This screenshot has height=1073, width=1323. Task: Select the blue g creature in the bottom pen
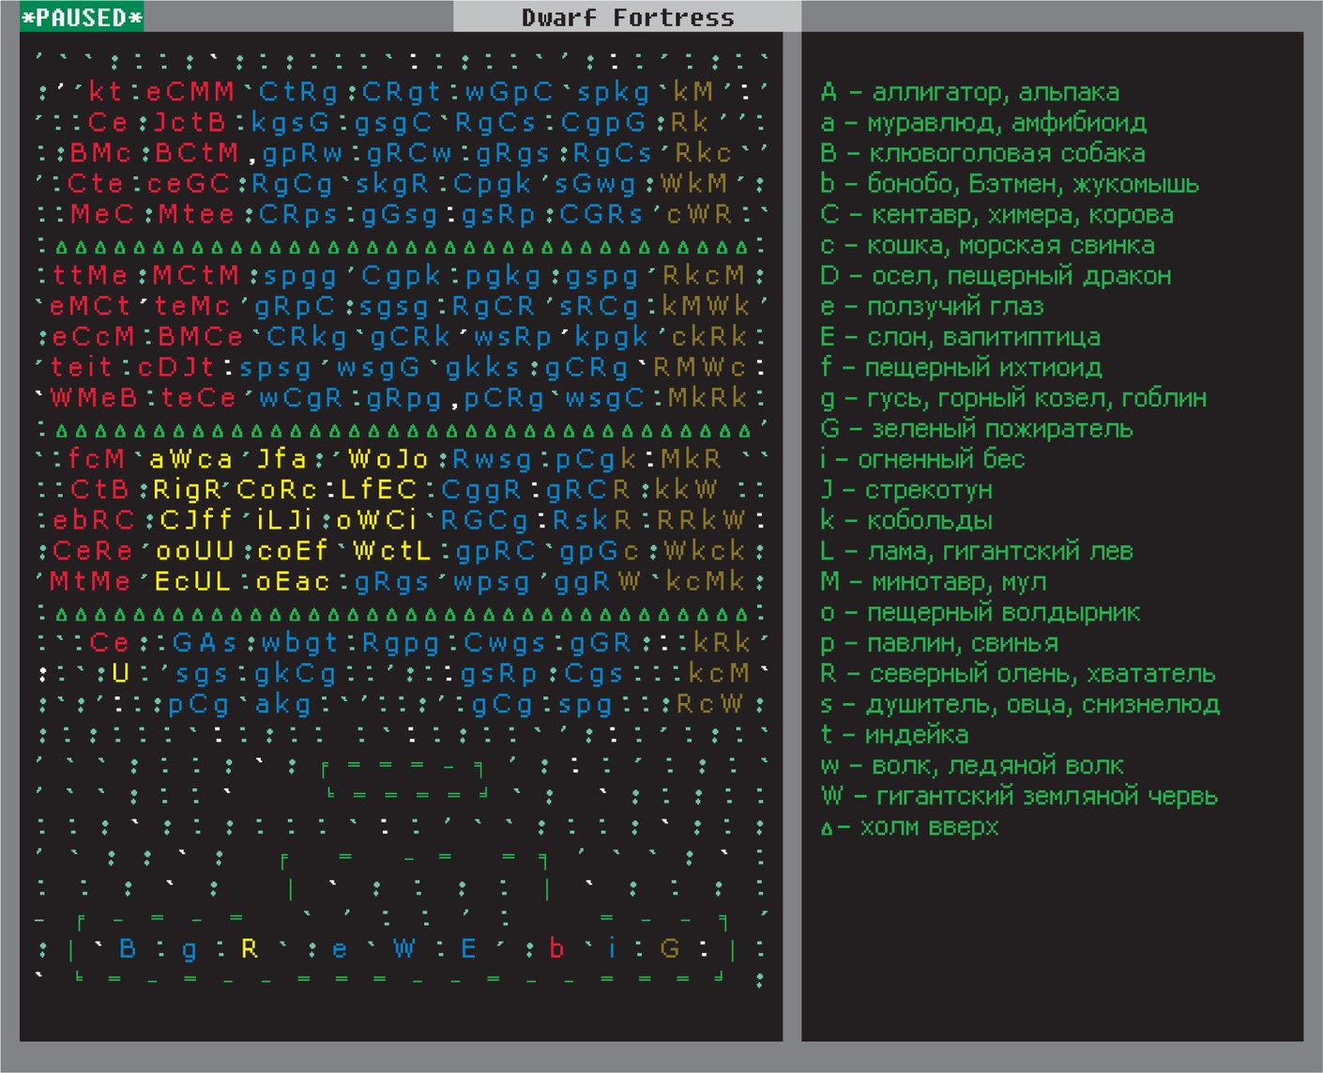190,951
